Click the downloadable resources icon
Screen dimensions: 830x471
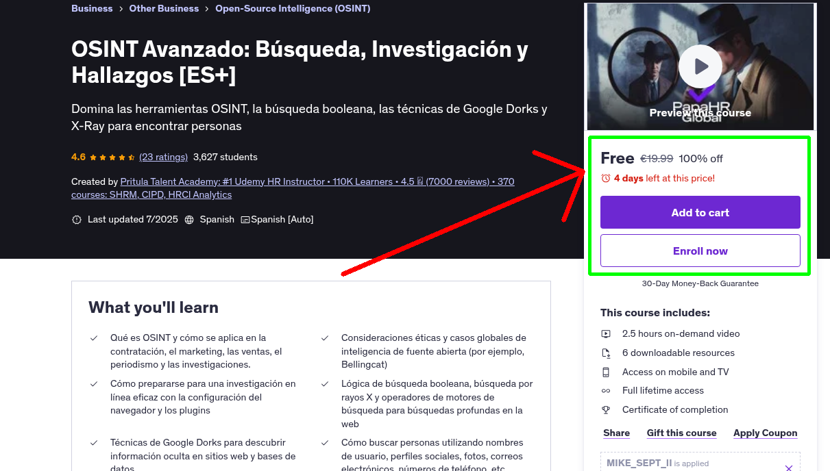606,353
